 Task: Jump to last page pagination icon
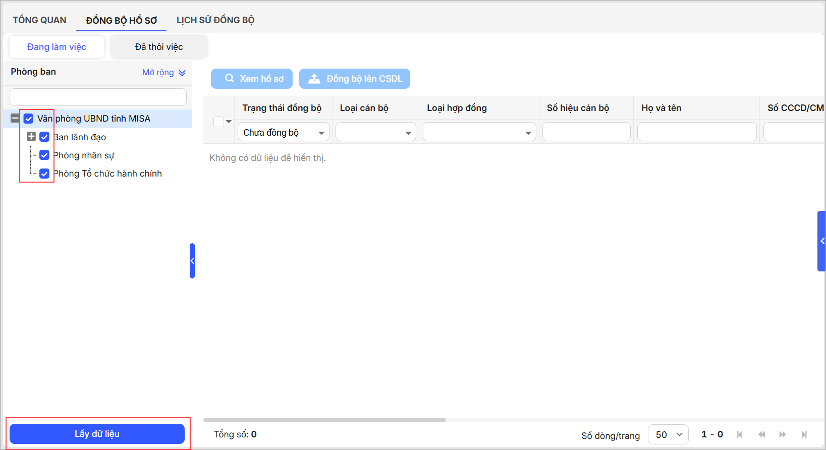804,434
